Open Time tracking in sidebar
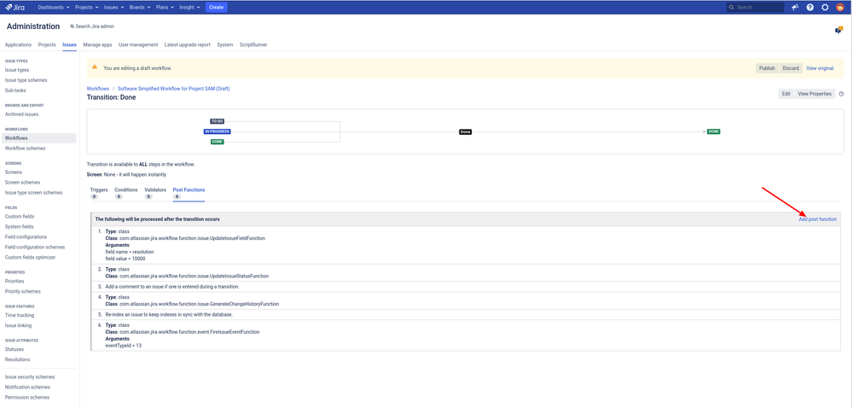852x408 pixels. click(20, 316)
